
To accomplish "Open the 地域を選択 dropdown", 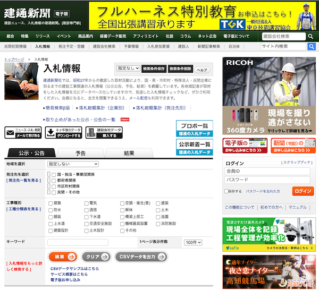I will (x=73, y=164).
